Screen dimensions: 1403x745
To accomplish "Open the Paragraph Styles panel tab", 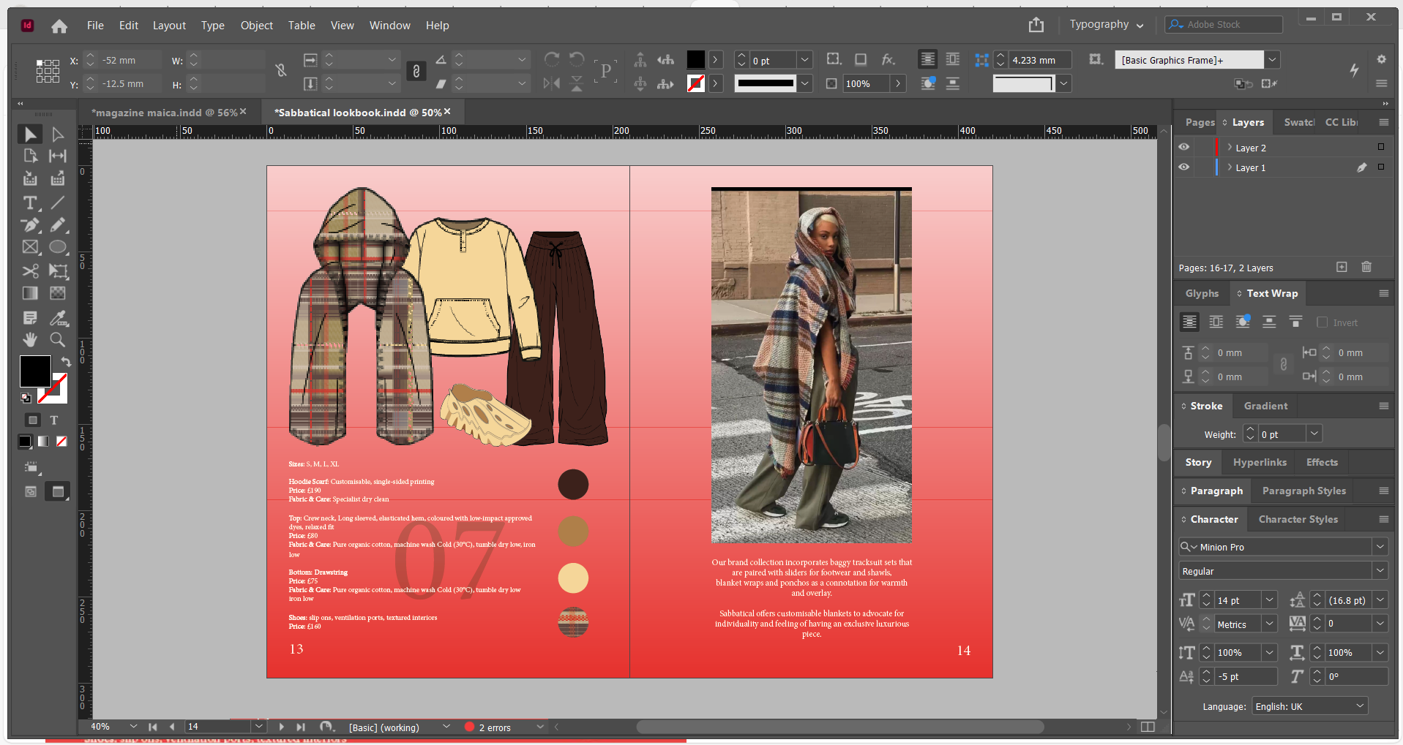I will pyautogui.click(x=1303, y=491).
